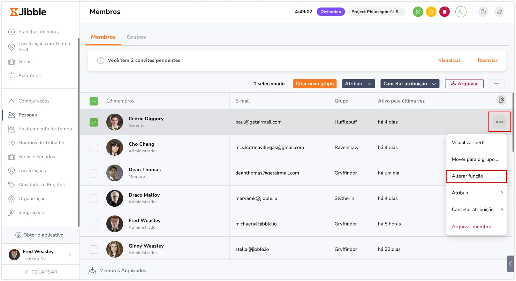Click Dean Thomas's name

[145, 170]
